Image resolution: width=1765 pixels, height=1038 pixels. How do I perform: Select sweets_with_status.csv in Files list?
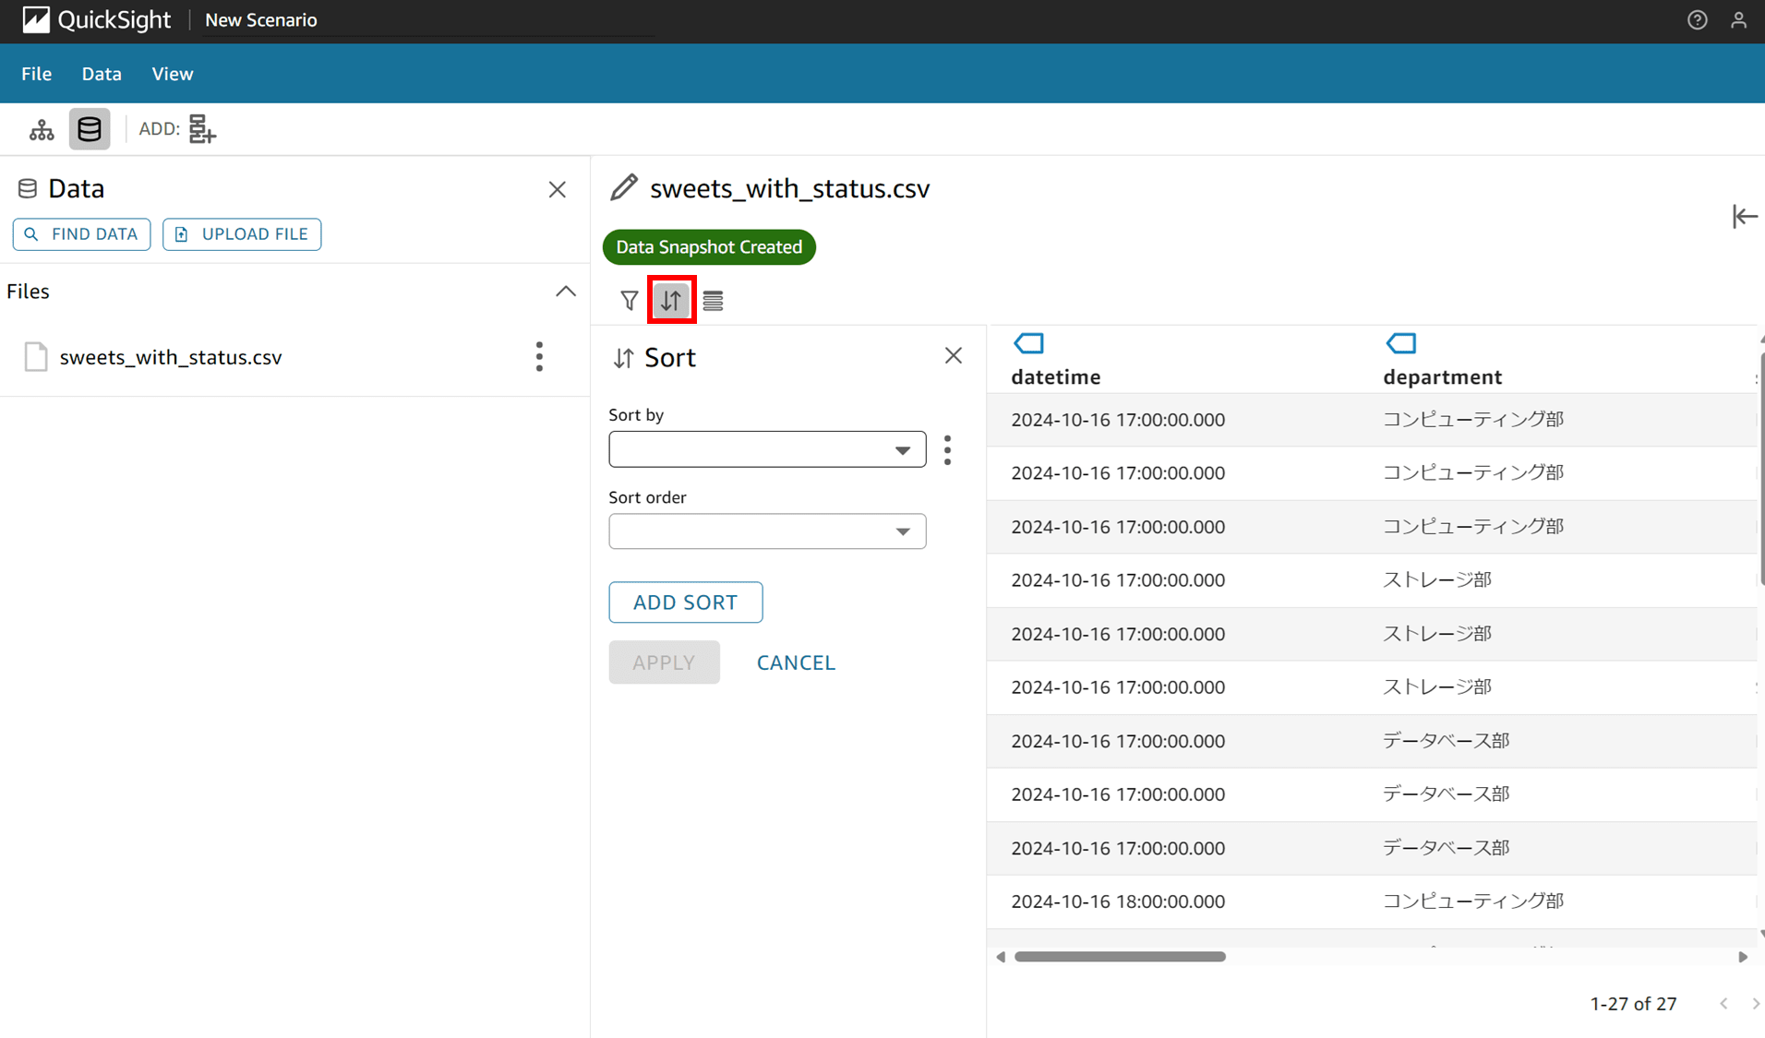click(x=171, y=357)
